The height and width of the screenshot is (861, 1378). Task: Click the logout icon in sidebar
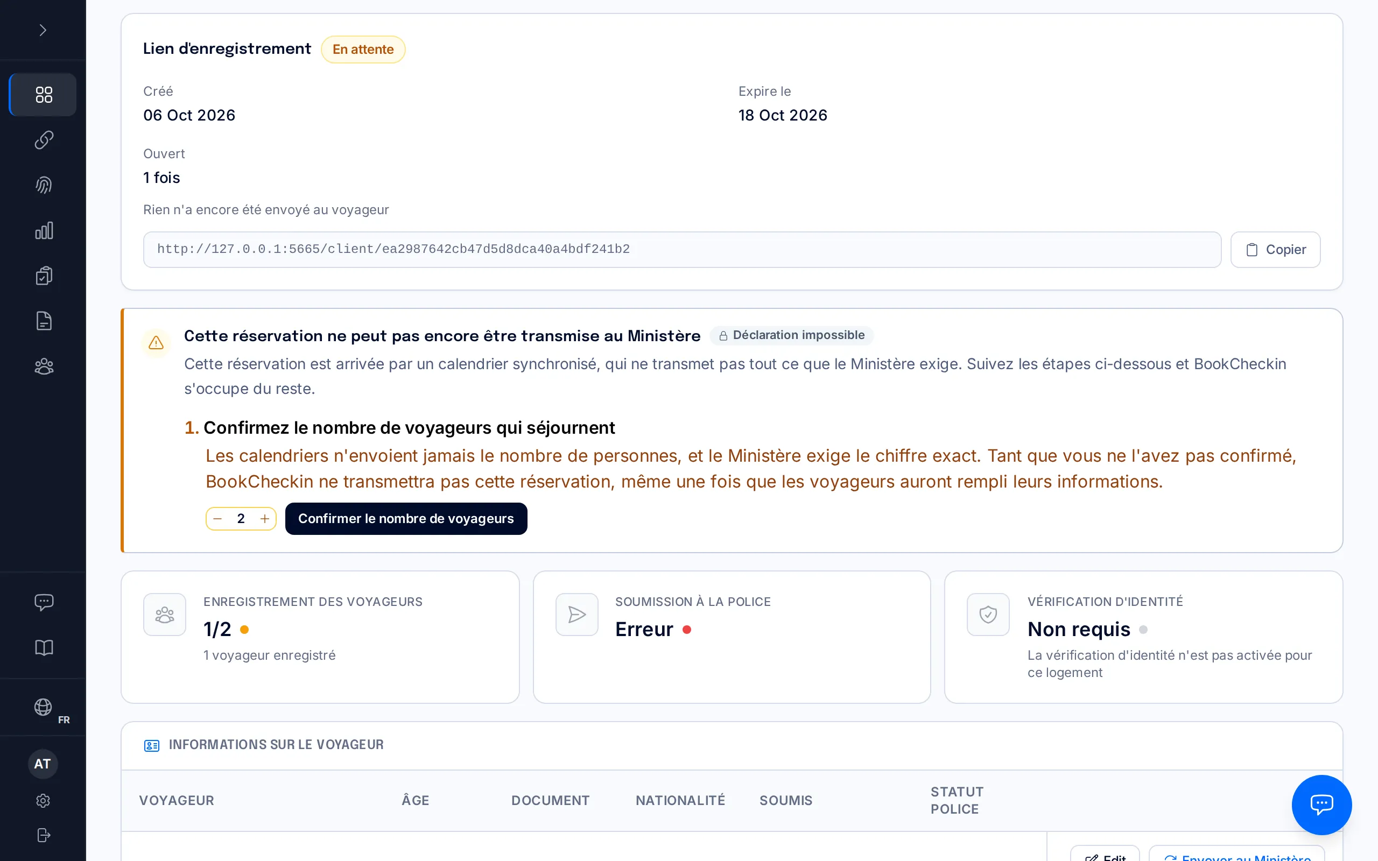pyautogui.click(x=43, y=835)
